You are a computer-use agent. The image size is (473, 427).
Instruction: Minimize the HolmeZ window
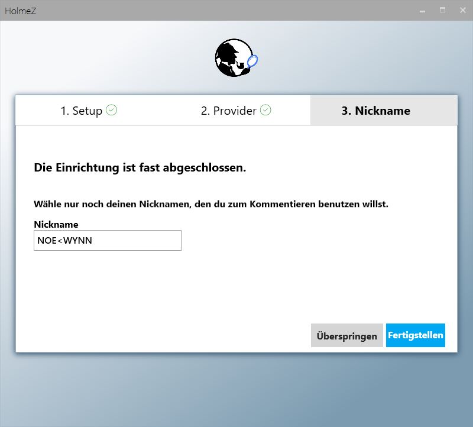click(422, 11)
